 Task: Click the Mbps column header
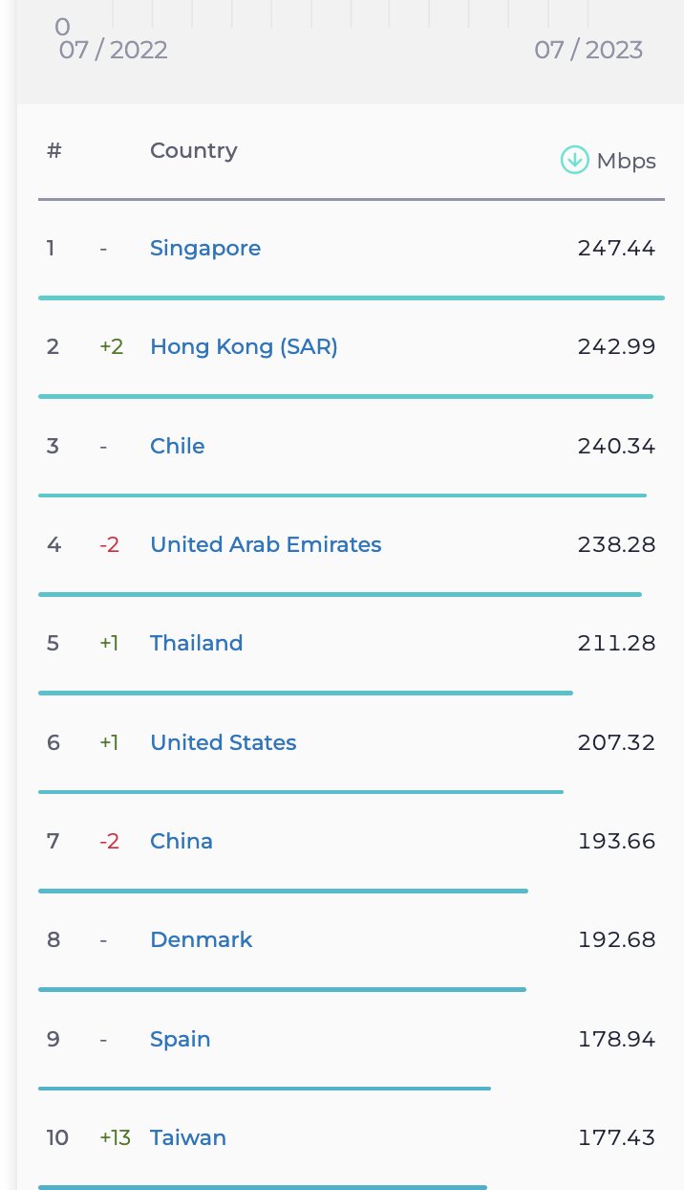coord(626,161)
